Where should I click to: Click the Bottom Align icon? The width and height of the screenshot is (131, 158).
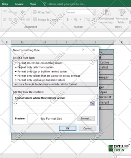15,13
